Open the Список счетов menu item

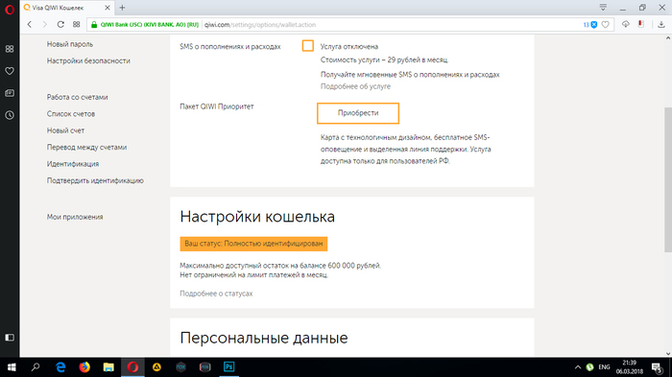click(x=71, y=114)
